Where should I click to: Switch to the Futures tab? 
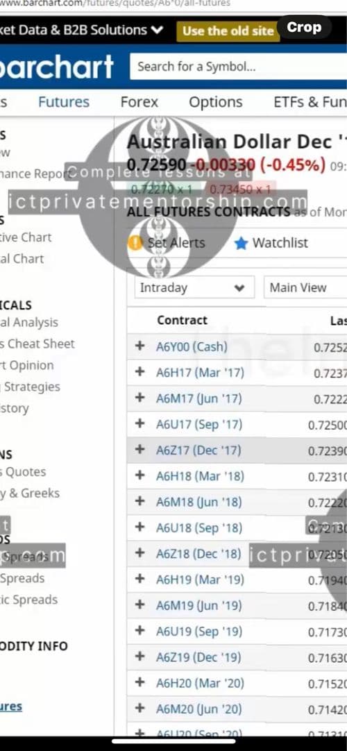click(64, 102)
